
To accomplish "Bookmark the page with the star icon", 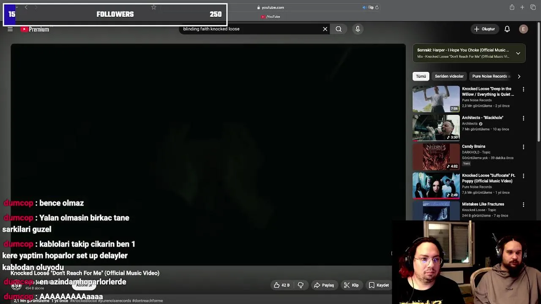I will [x=154, y=7].
